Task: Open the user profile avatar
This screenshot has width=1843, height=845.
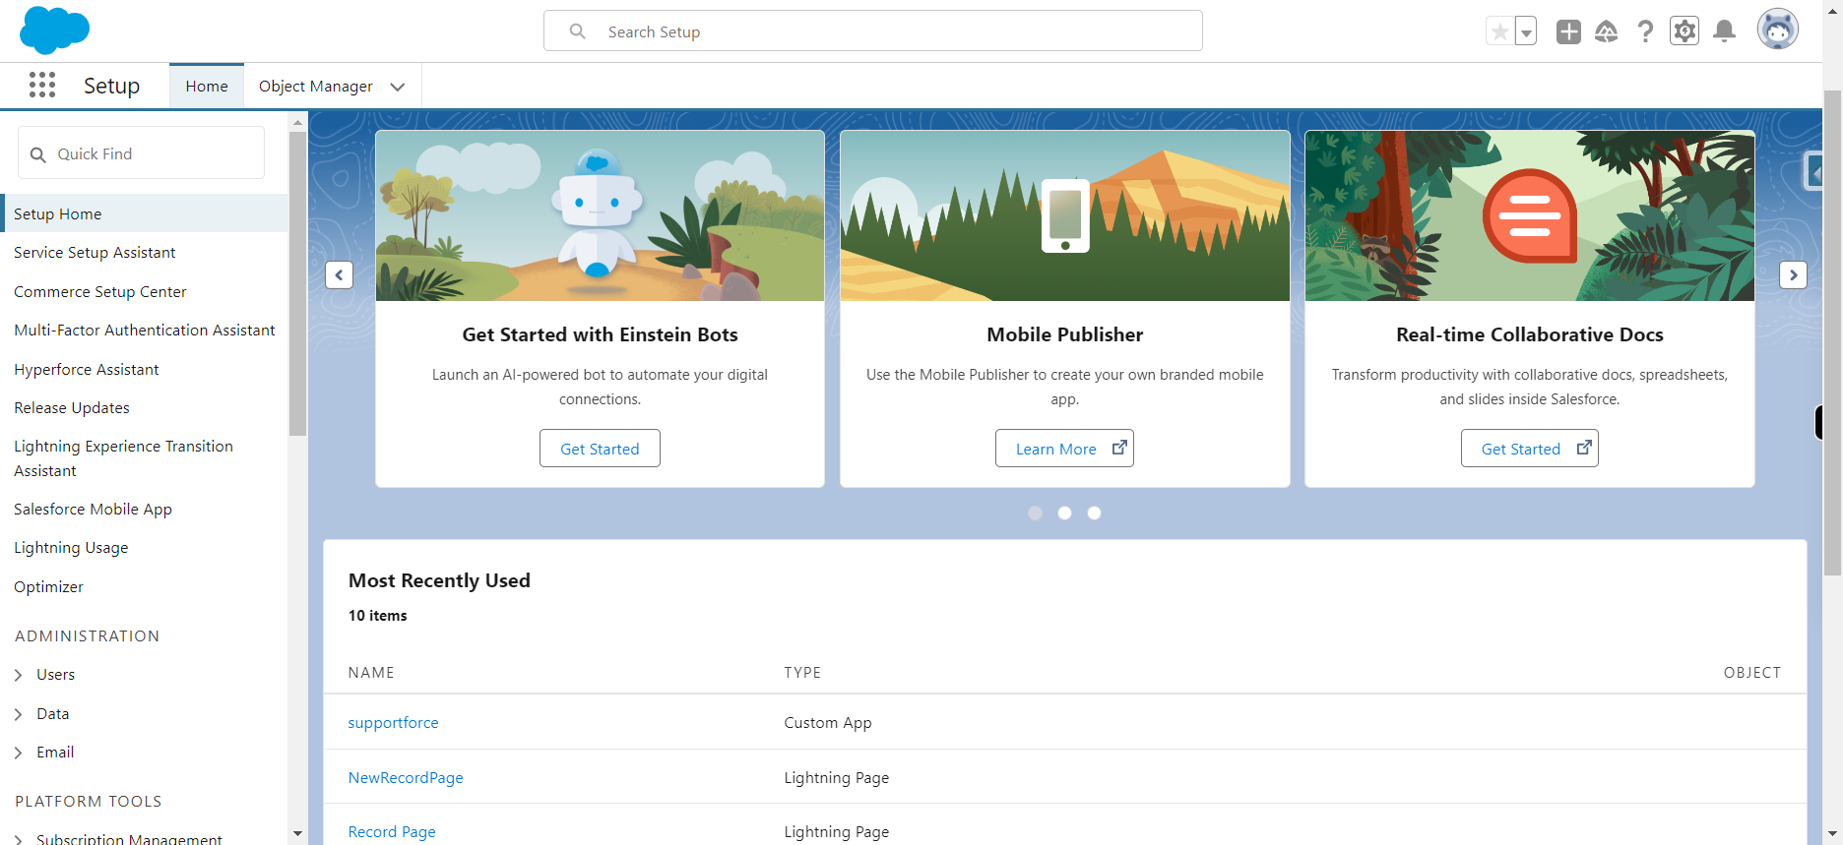Action: point(1778,30)
